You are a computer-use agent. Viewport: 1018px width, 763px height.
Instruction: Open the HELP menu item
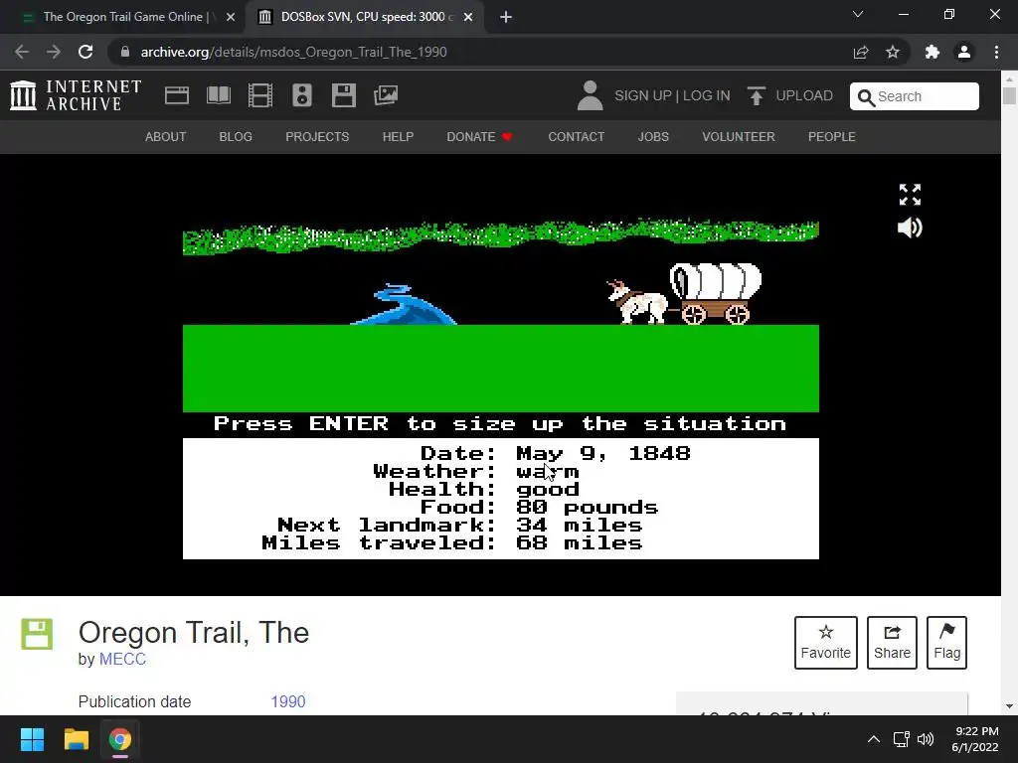(398, 137)
